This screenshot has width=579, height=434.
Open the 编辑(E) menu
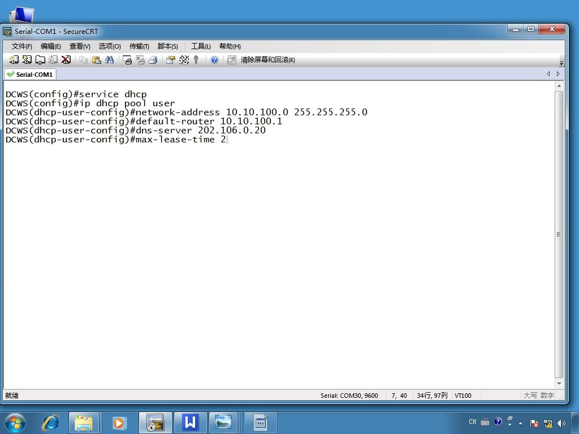[x=50, y=46]
